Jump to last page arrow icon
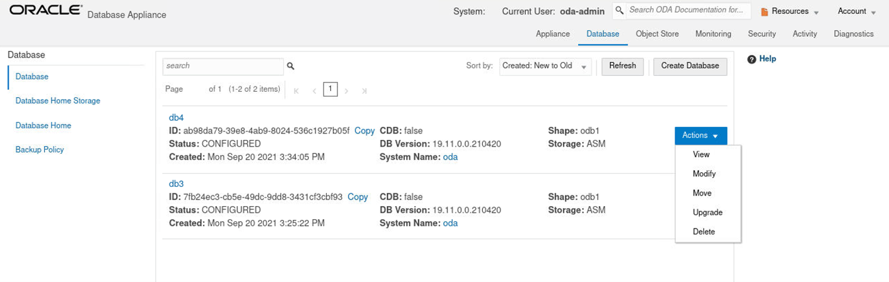889x282 pixels. pyautogui.click(x=364, y=90)
